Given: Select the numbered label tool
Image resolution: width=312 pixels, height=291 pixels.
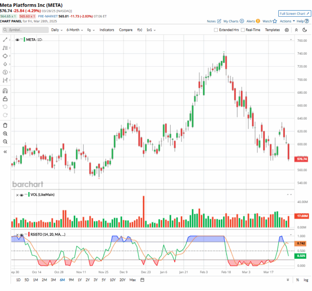Looking at the screenshot, I should 5,72.
